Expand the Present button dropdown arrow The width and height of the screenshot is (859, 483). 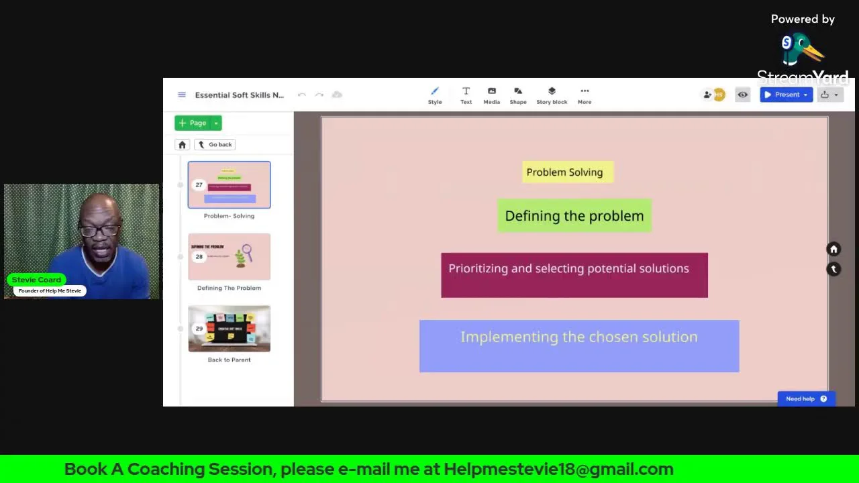point(806,95)
